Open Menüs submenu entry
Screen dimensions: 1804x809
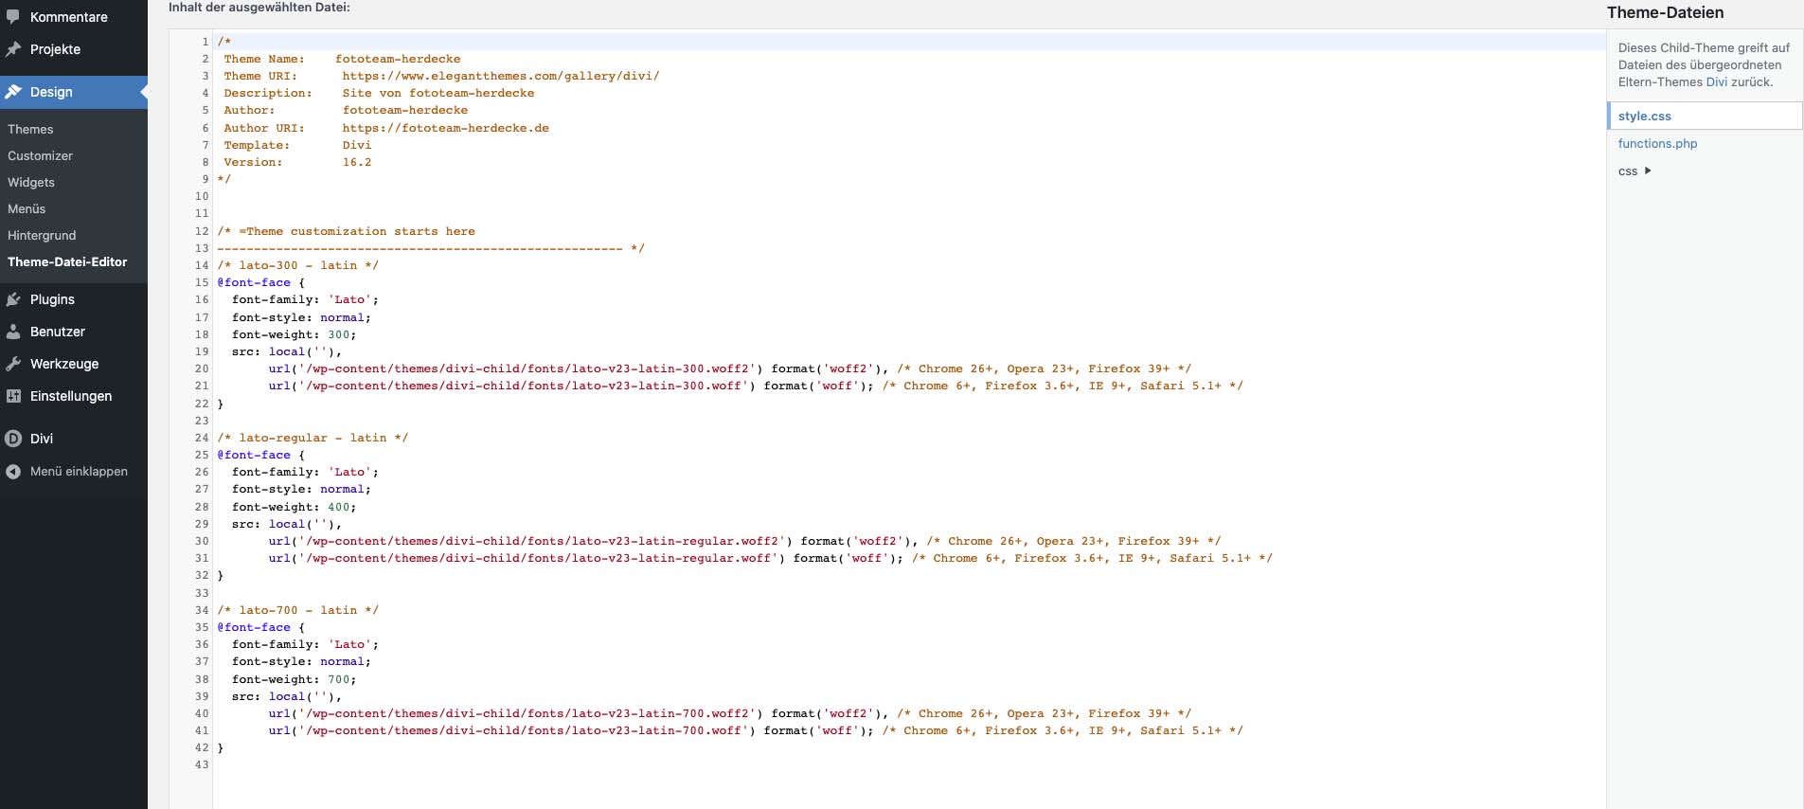coord(27,208)
